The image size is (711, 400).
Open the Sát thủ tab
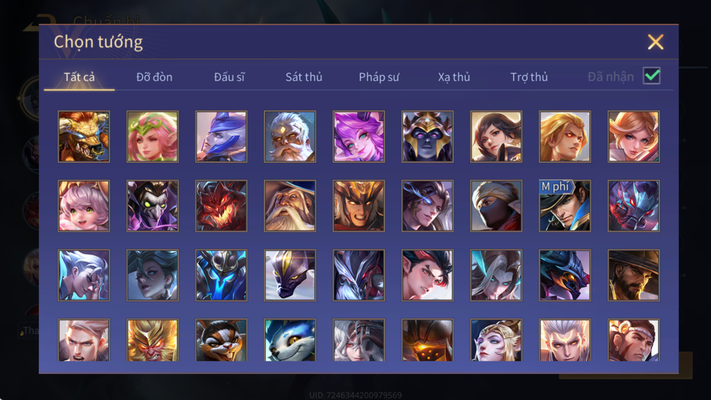(304, 77)
